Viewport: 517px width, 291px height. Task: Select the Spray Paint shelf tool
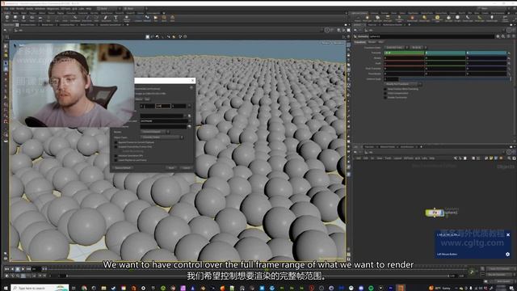pos(106,18)
